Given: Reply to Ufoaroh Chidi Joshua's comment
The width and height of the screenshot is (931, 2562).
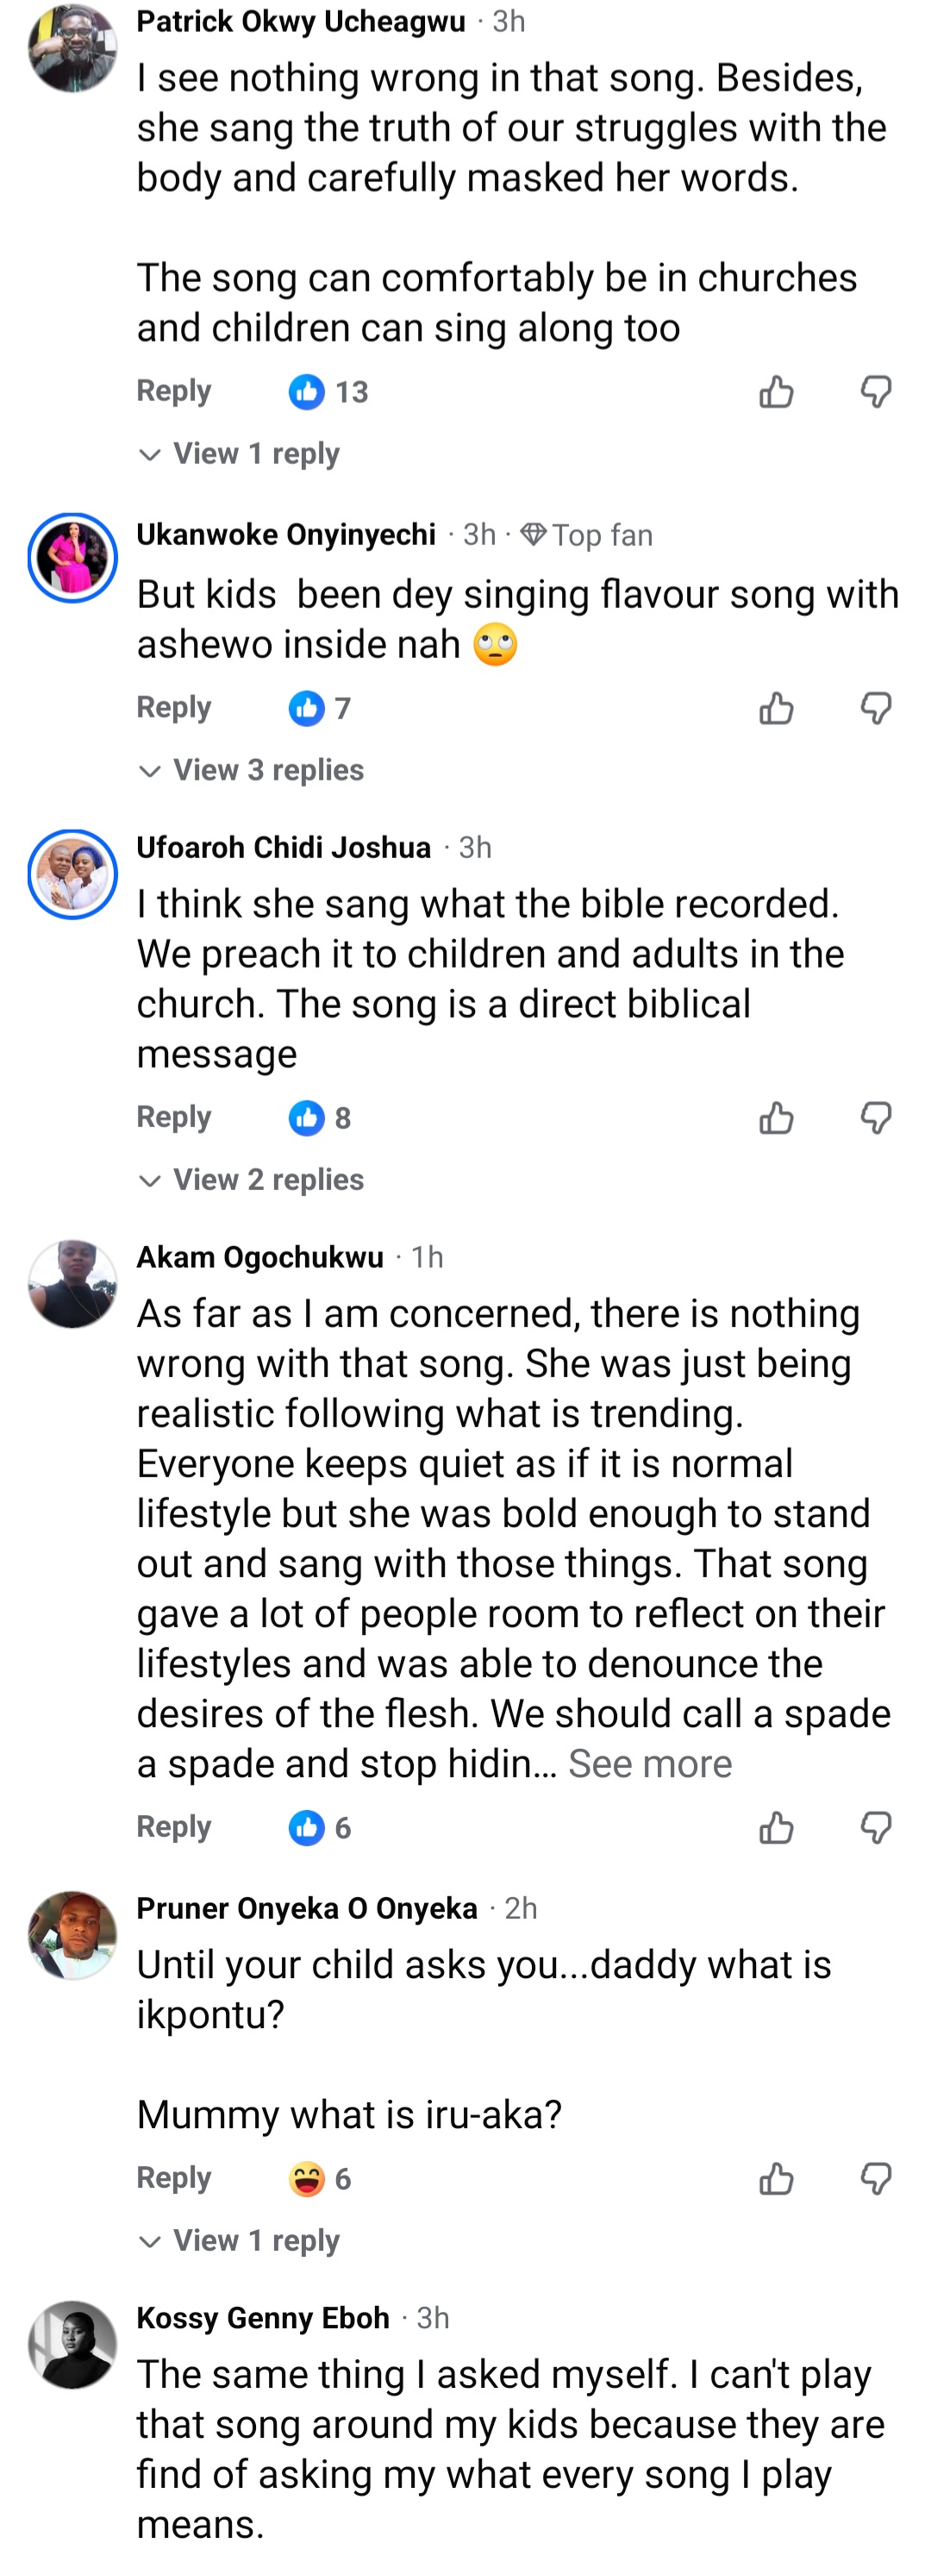Looking at the screenshot, I should [174, 1117].
